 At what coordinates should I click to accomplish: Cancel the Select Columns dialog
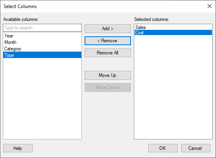click(195, 148)
